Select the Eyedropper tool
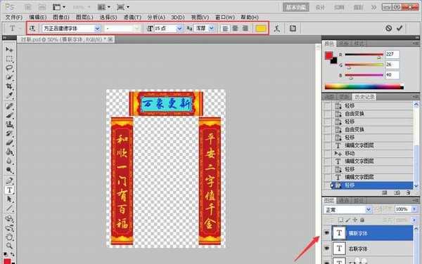The width and height of the screenshot is (422, 264). coord(9,95)
